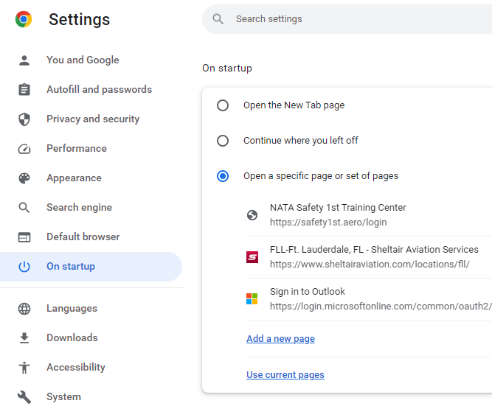
Task: Select Open the New Tab page option
Action: click(x=223, y=105)
